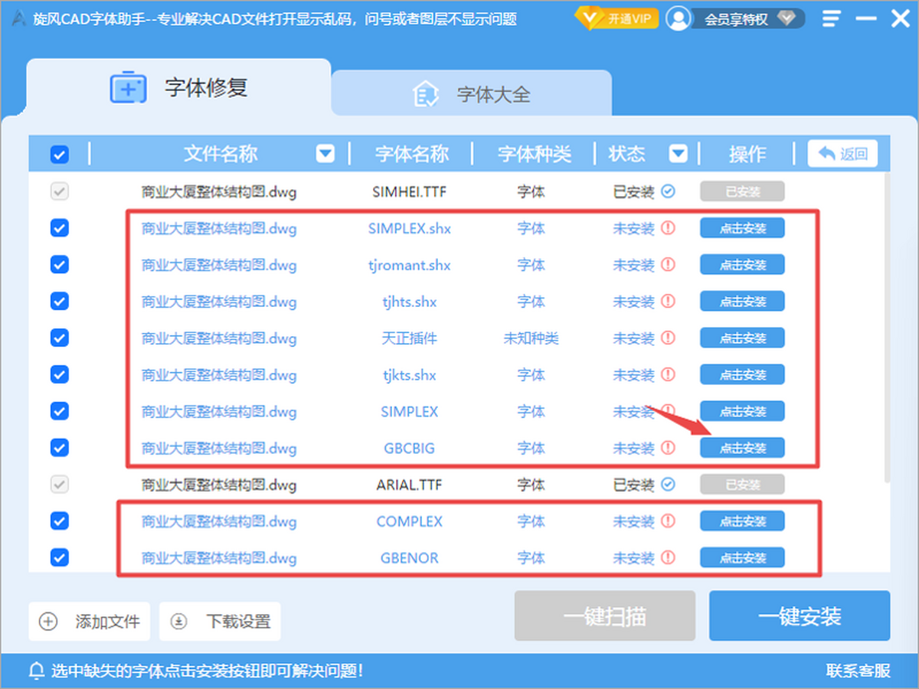Screen dimensions: 919x689
Task: Click the warning icon next to SIMPLEX.shx status
Action: (x=668, y=228)
